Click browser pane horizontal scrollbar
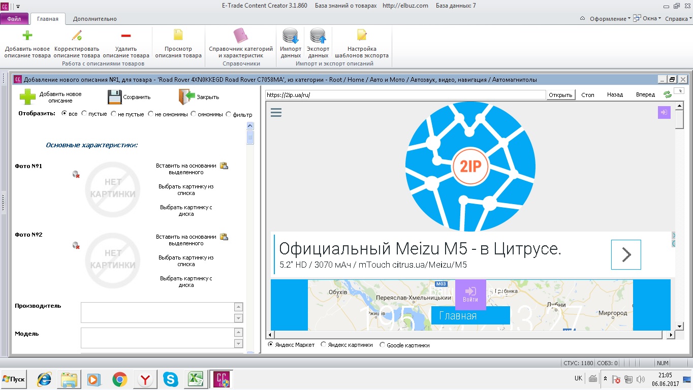This screenshot has width=693, height=390. click(x=470, y=335)
